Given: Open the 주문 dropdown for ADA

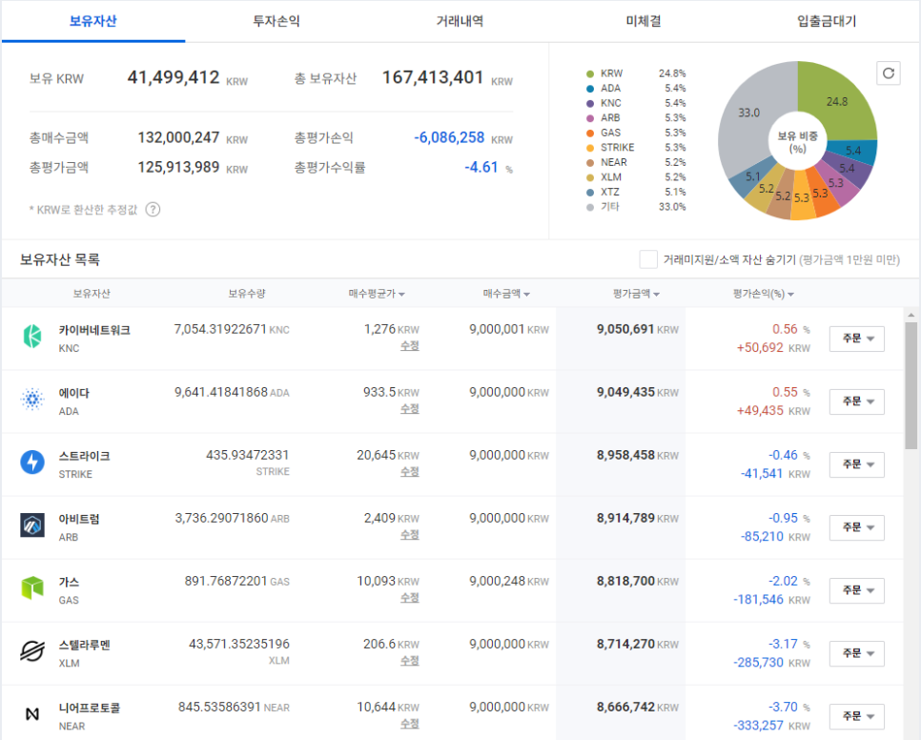Looking at the screenshot, I should point(857,401).
